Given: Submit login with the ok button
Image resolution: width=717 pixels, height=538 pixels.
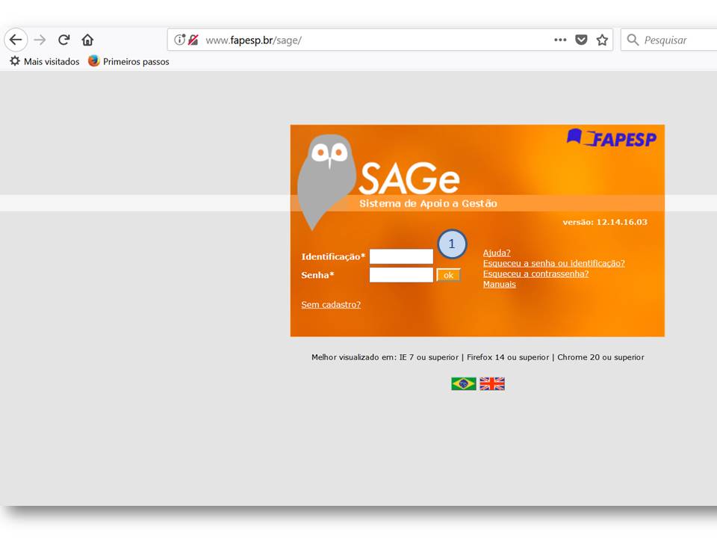Looking at the screenshot, I should [x=448, y=275].
